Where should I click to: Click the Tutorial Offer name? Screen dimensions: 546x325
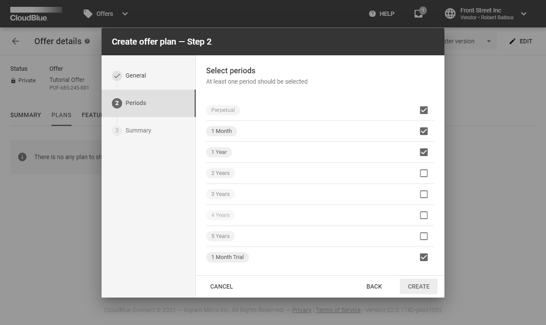[67, 80]
